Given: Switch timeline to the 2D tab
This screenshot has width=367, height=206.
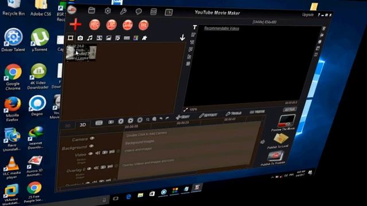Looking at the screenshot, I should (x=68, y=126).
